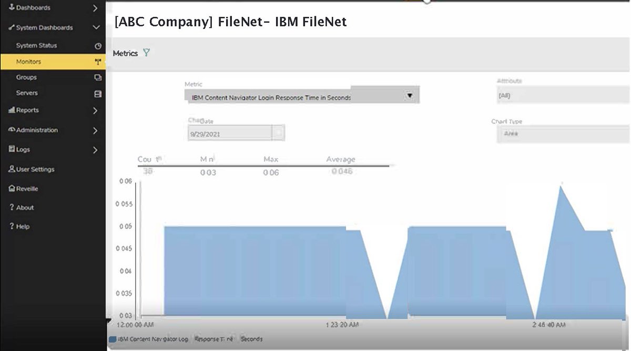Expand the Administration menu chevron

coord(95,130)
